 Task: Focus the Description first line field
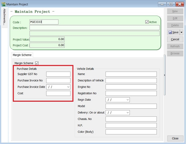[x=94, y=28]
